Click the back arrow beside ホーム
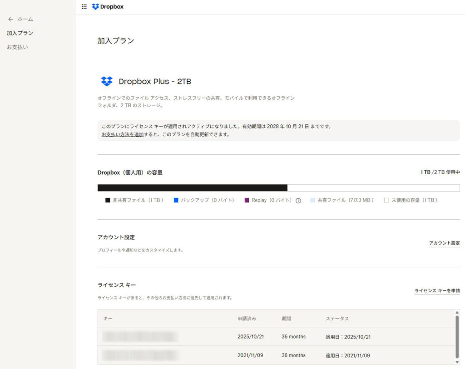The image size is (465, 369). click(x=10, y=20)
